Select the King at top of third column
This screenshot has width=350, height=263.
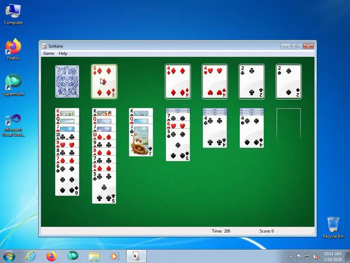(141, 112)
